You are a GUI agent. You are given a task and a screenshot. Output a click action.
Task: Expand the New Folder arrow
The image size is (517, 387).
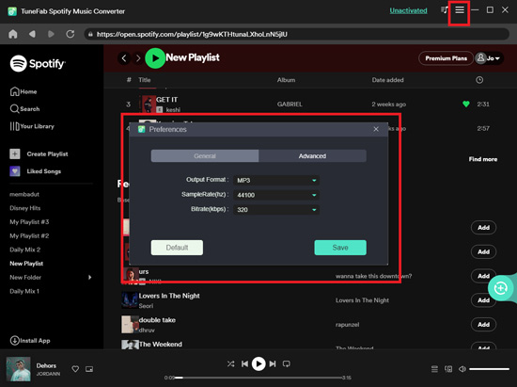[89, 278]
